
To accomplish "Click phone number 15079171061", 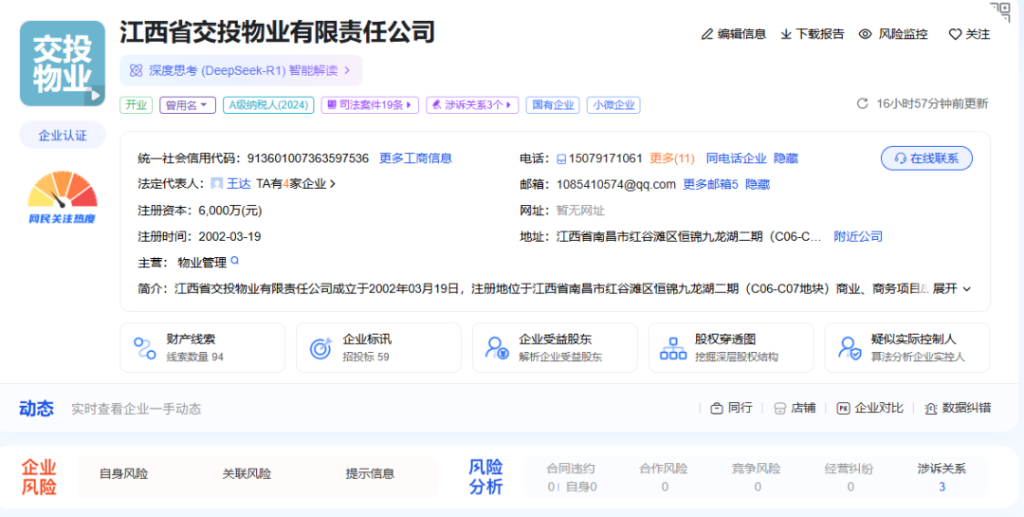I will tap(605, 158).
